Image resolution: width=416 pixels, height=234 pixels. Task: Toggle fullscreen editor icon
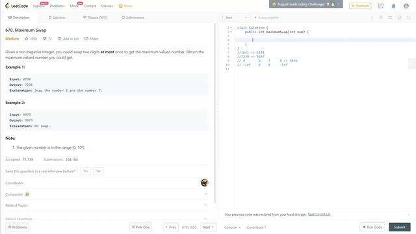click(x=409, y=18)
